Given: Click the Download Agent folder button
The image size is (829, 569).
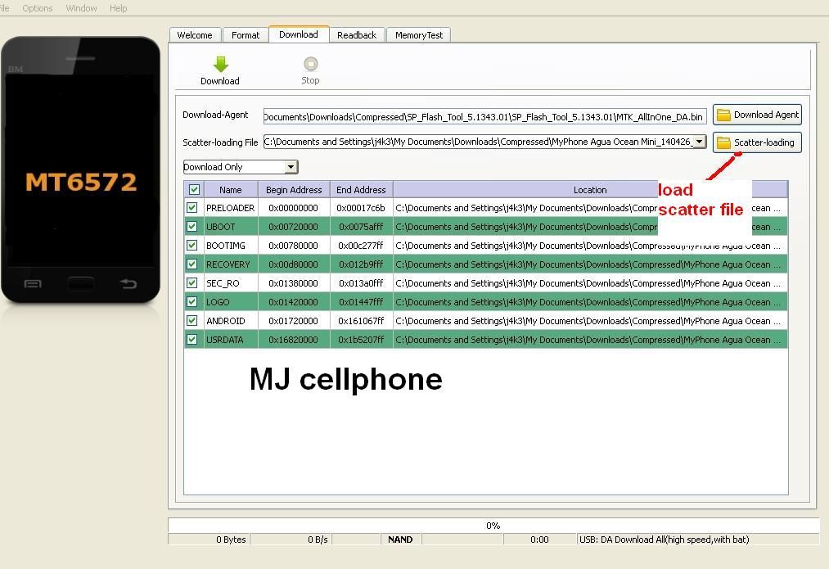Looking at the screenshot, I should [x=757, y=115].
